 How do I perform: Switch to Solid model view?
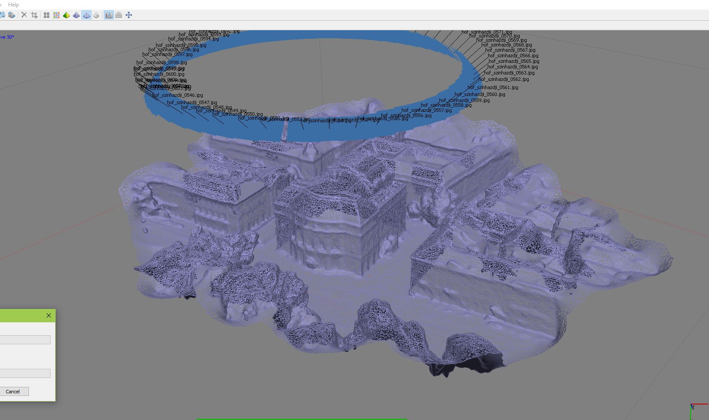click(x=76, y=15)
